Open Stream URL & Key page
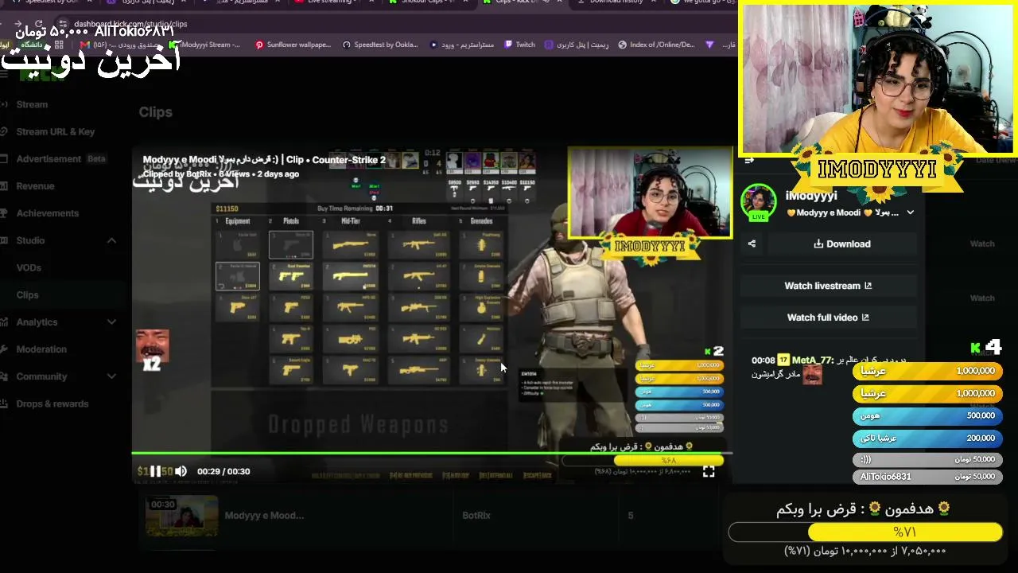 [55, 131]
